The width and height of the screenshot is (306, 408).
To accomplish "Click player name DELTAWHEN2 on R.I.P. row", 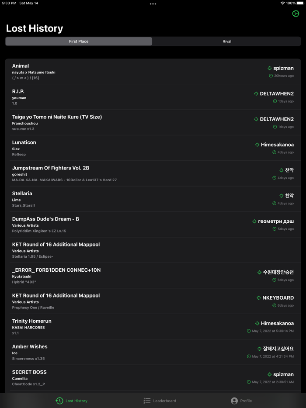I will [277, 93].
